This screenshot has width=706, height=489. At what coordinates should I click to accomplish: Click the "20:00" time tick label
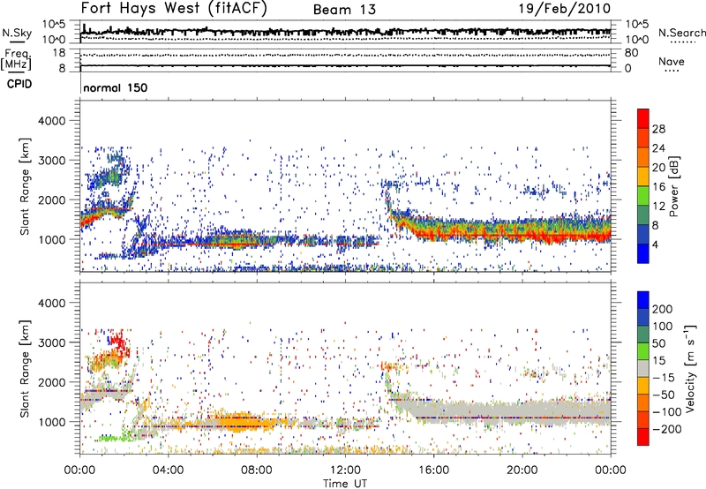click(x=522, y=470)
